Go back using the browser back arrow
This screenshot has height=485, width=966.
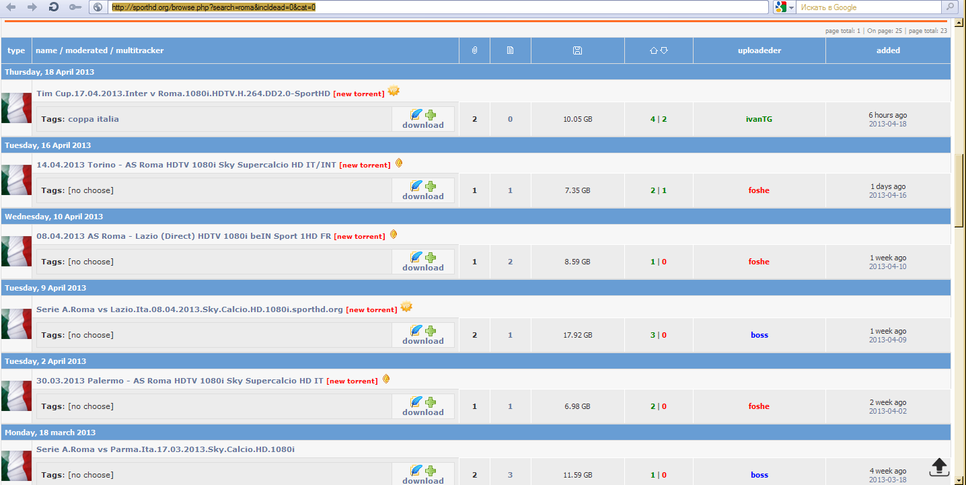pyautogui.click(x=11, y=7)
